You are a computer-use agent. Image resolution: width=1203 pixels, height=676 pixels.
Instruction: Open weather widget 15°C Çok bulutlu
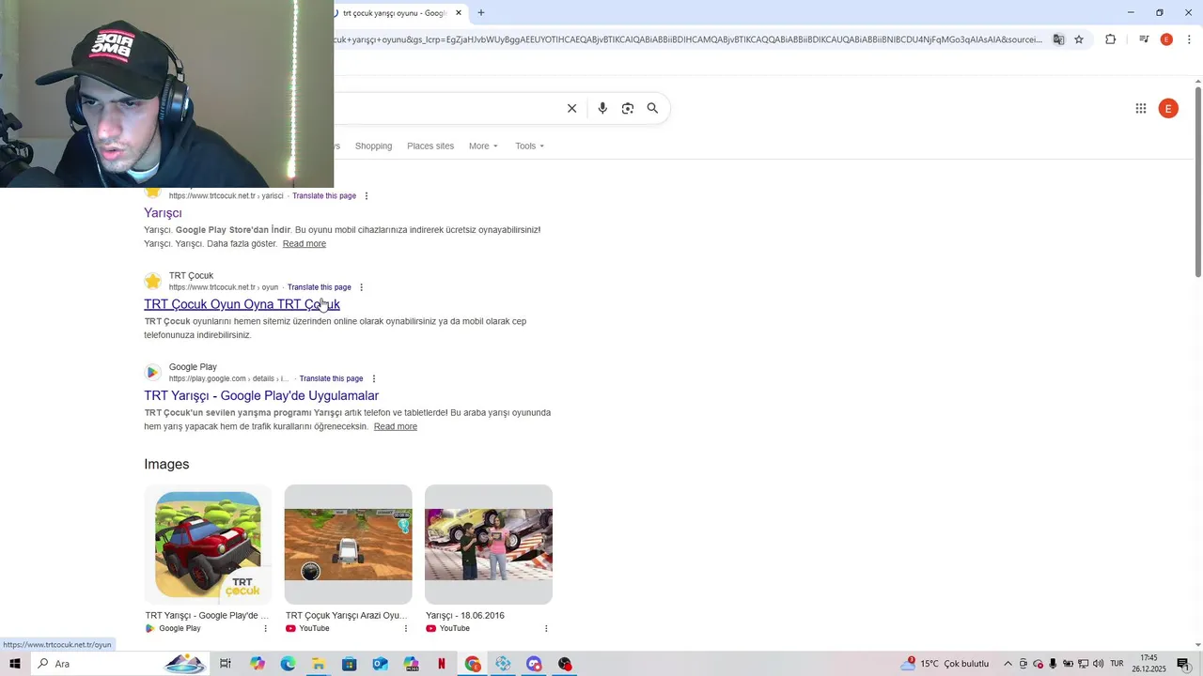pos(946,664)
